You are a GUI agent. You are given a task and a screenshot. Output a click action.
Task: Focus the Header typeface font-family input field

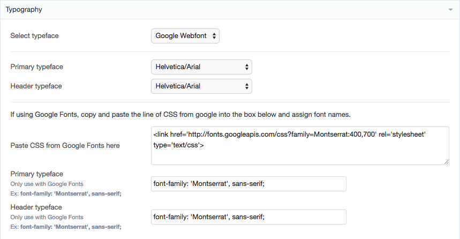(248, 216)
